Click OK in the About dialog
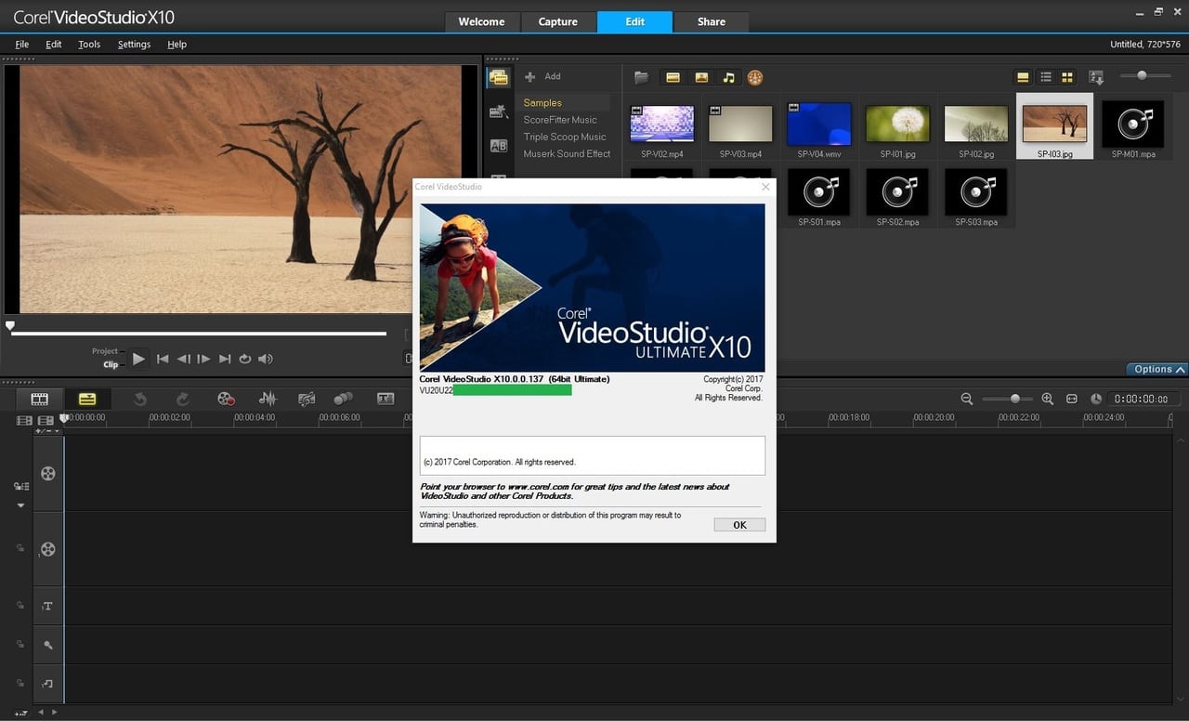1189x721 pixels. tap(739, 525)
